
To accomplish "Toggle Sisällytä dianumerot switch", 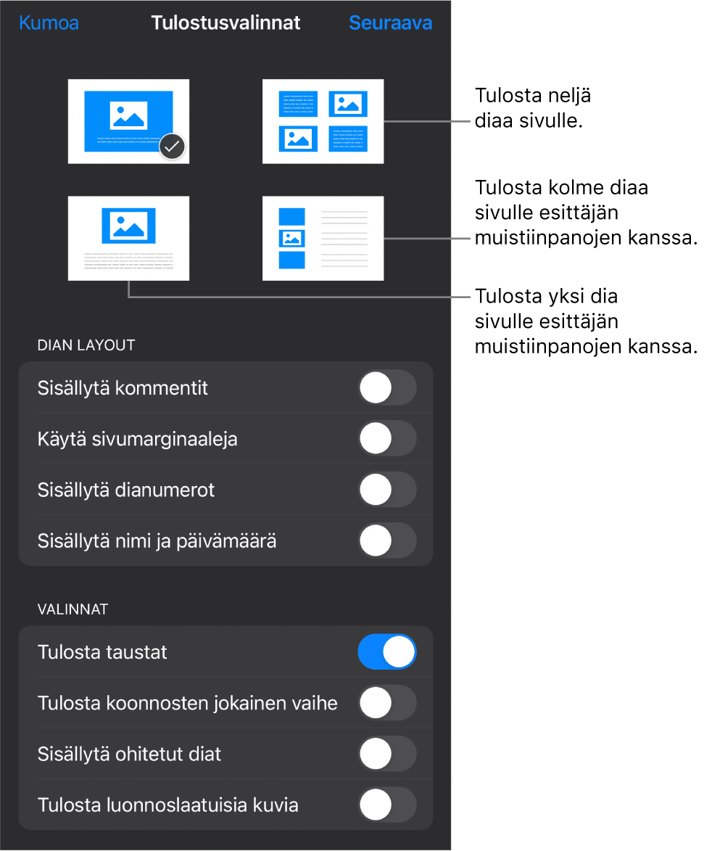I will click(x=387, y=490).
